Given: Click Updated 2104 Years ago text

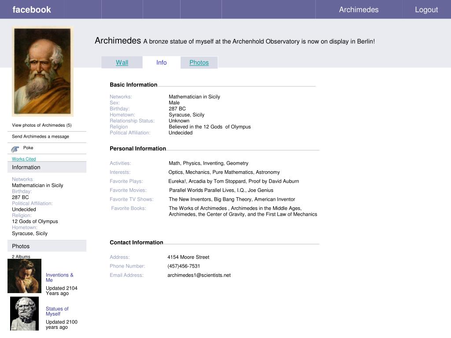Looking at the screenshot, I should [x=62, y=290].
